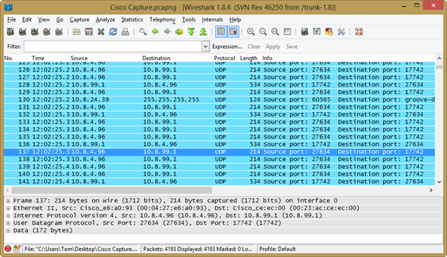Zoom out packet text

click(x=263, y=31)
